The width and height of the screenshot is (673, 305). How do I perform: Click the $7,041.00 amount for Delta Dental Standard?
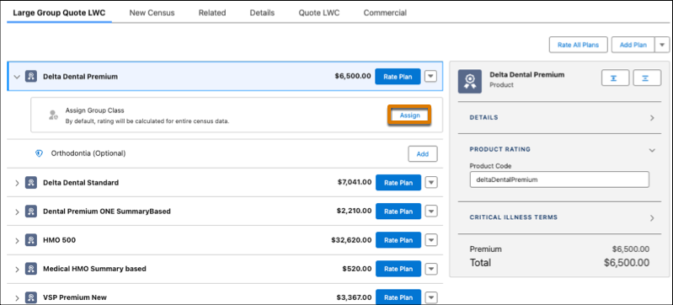(x=355, y=183)
